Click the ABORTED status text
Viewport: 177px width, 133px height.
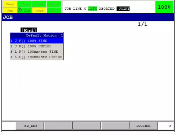(107, 9)
